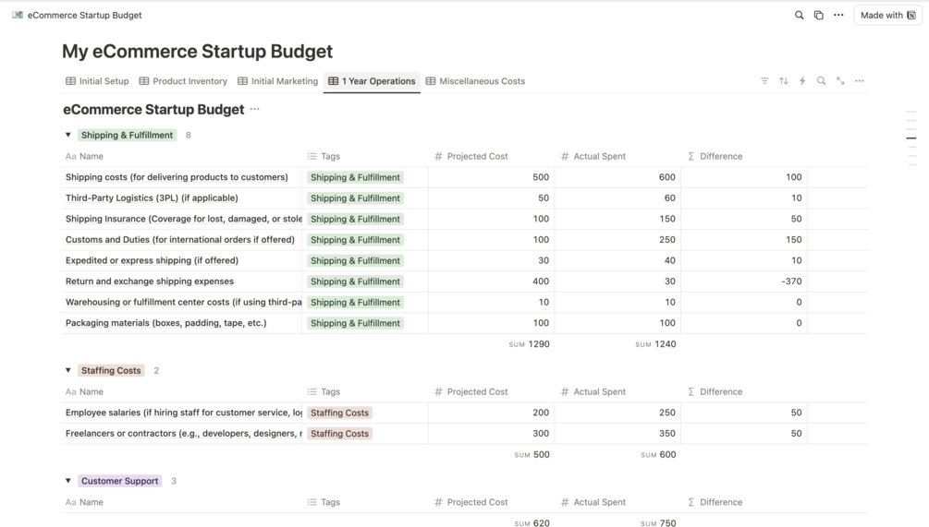Click the Projected Cost column header
Screen dimensions: 929x527
pyautogui.click(x=477, y=156)
